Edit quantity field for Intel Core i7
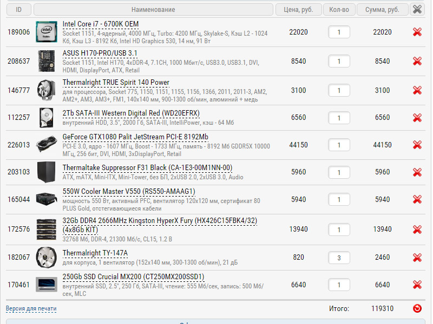 coord(339,32)
